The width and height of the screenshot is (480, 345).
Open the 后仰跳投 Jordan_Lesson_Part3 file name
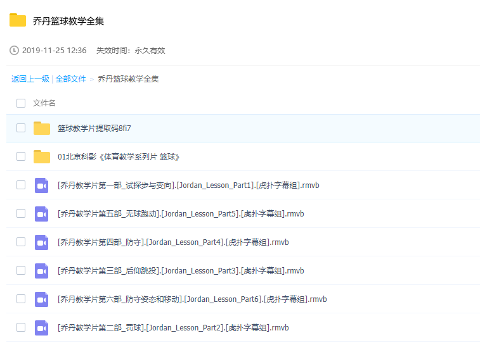point(180,270)
